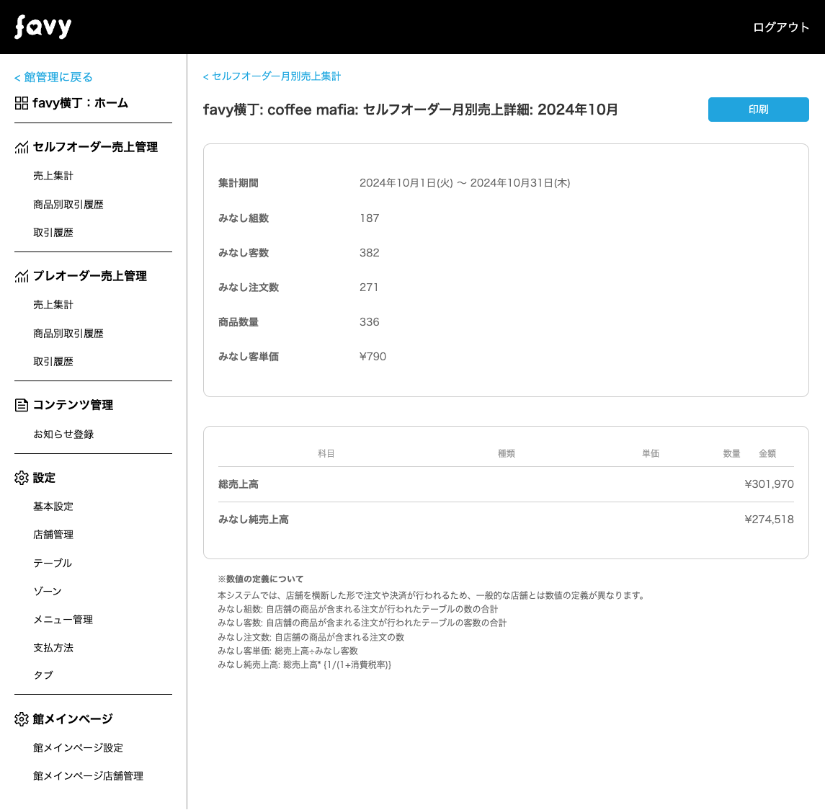Click the 単価 column header
Image resolution: width=825 pixels, height=810 pixels.
coord(651,454)
